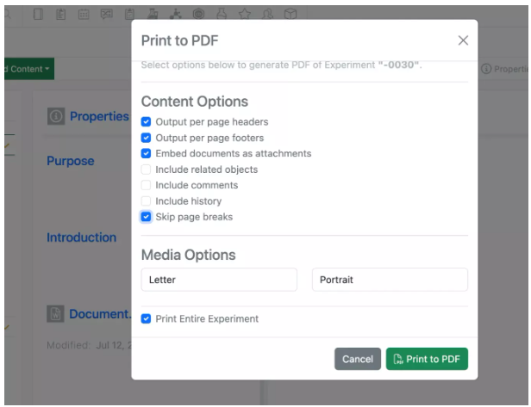Disable Embed documents as attachments
Screen dimensions: 531x407
(147, 154)
